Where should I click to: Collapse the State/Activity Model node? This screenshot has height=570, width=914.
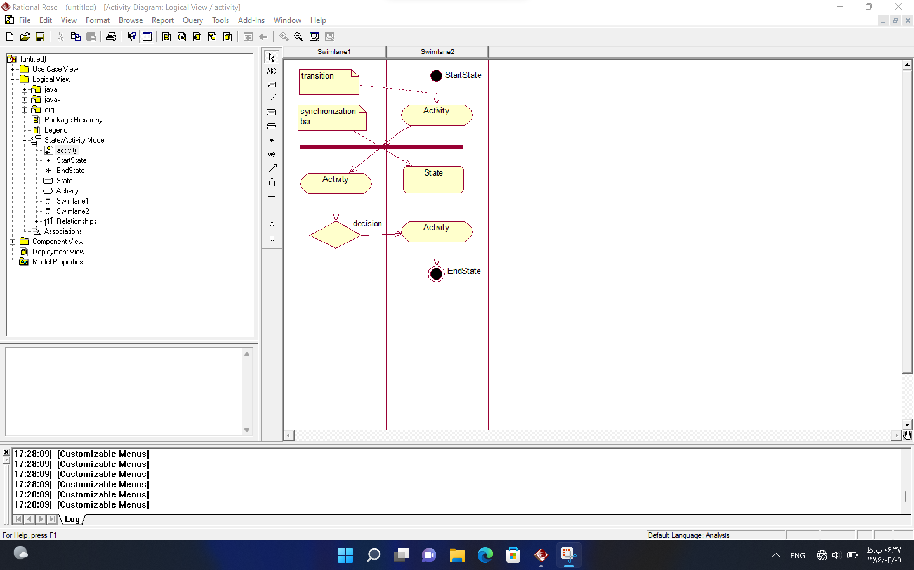pos(24,140)
